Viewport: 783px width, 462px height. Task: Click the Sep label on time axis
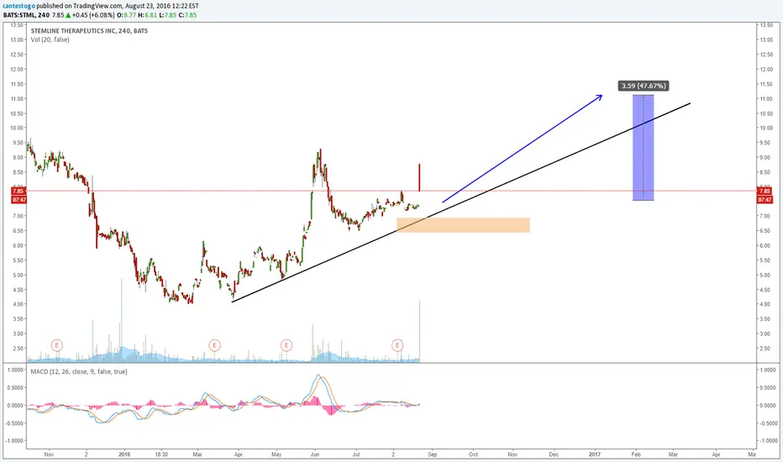tap(433, 454)
